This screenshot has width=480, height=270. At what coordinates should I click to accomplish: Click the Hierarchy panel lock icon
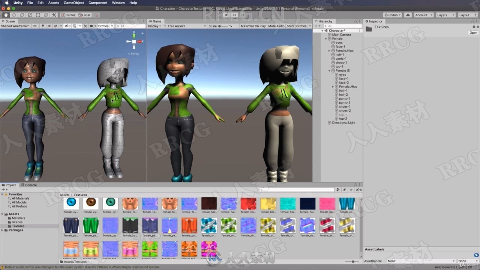[355, 21]
